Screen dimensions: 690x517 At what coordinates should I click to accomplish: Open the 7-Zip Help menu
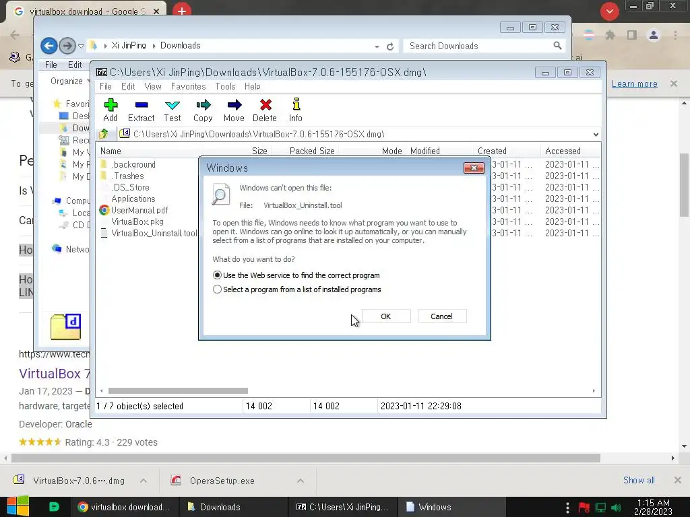click(253, 87)
